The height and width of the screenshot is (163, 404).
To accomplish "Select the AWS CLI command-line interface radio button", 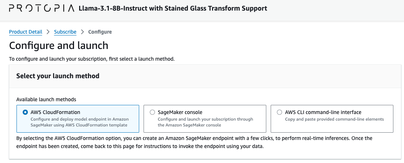I will (279, 112).
